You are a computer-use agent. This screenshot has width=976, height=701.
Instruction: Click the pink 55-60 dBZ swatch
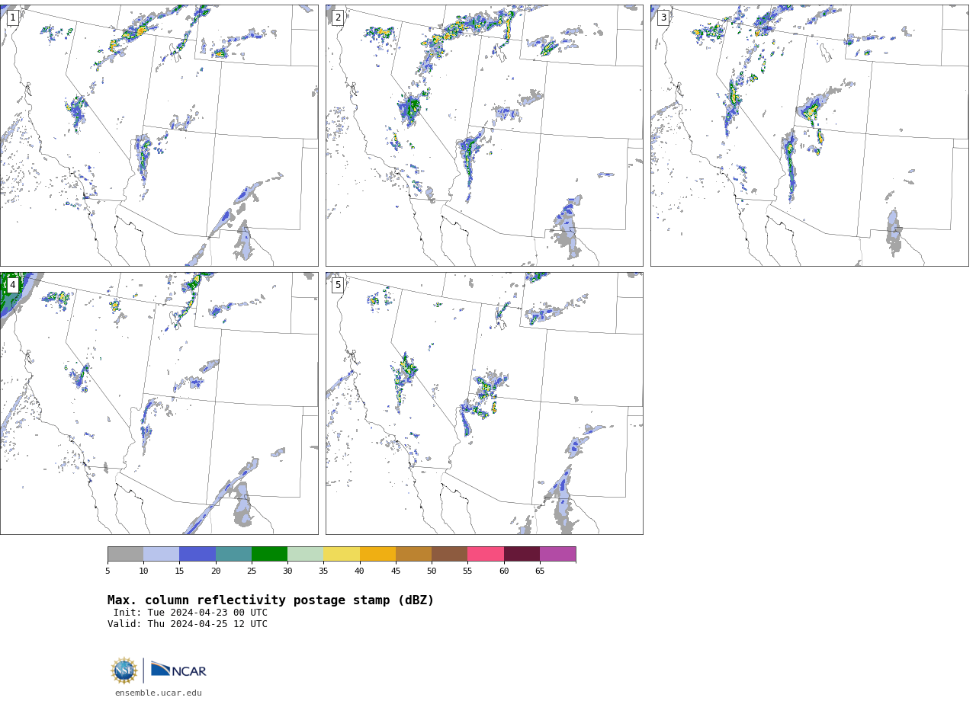tap(486, 554)
